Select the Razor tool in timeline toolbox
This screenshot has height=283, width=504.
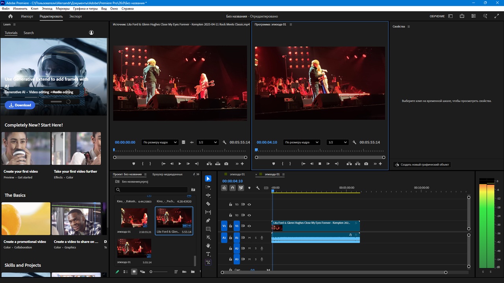(208, 204)
